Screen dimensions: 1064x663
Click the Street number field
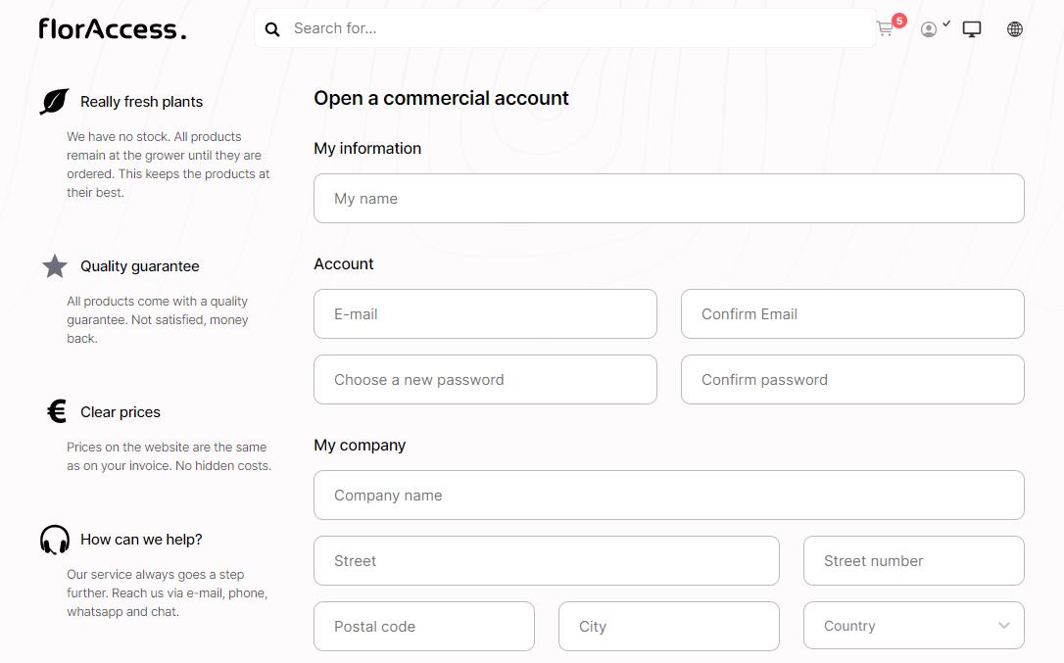tap(913, 561)
